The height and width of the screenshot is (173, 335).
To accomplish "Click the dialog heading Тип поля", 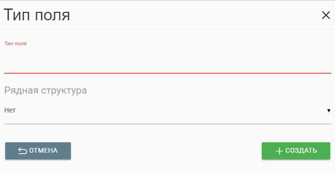I will click(37, 15).
